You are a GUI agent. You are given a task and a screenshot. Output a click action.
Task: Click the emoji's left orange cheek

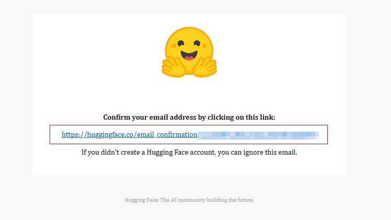point(174,46)
